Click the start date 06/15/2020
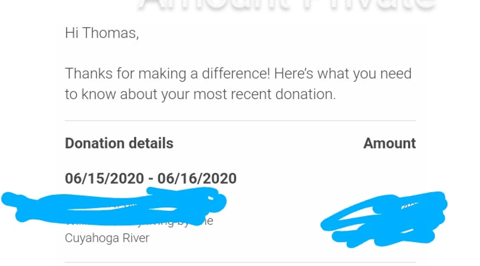Viewport: 480px width, 266px height. pyautogui.click(x=105, y=178)
